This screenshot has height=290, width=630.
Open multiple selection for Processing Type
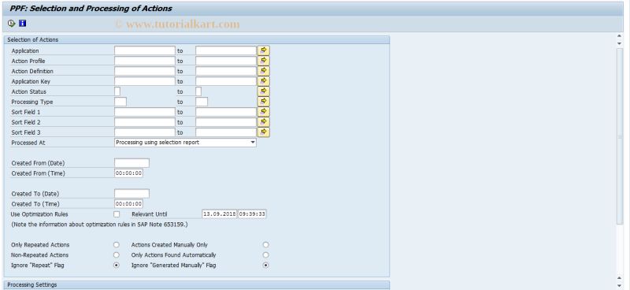264,102
